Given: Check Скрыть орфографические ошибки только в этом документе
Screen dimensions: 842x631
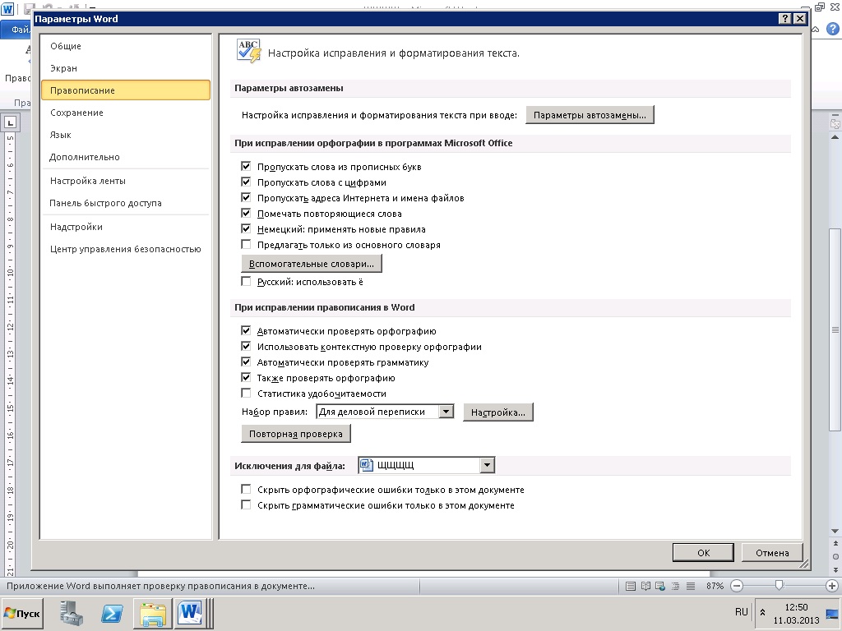Looking at the screenshot, I should [246, 489].
